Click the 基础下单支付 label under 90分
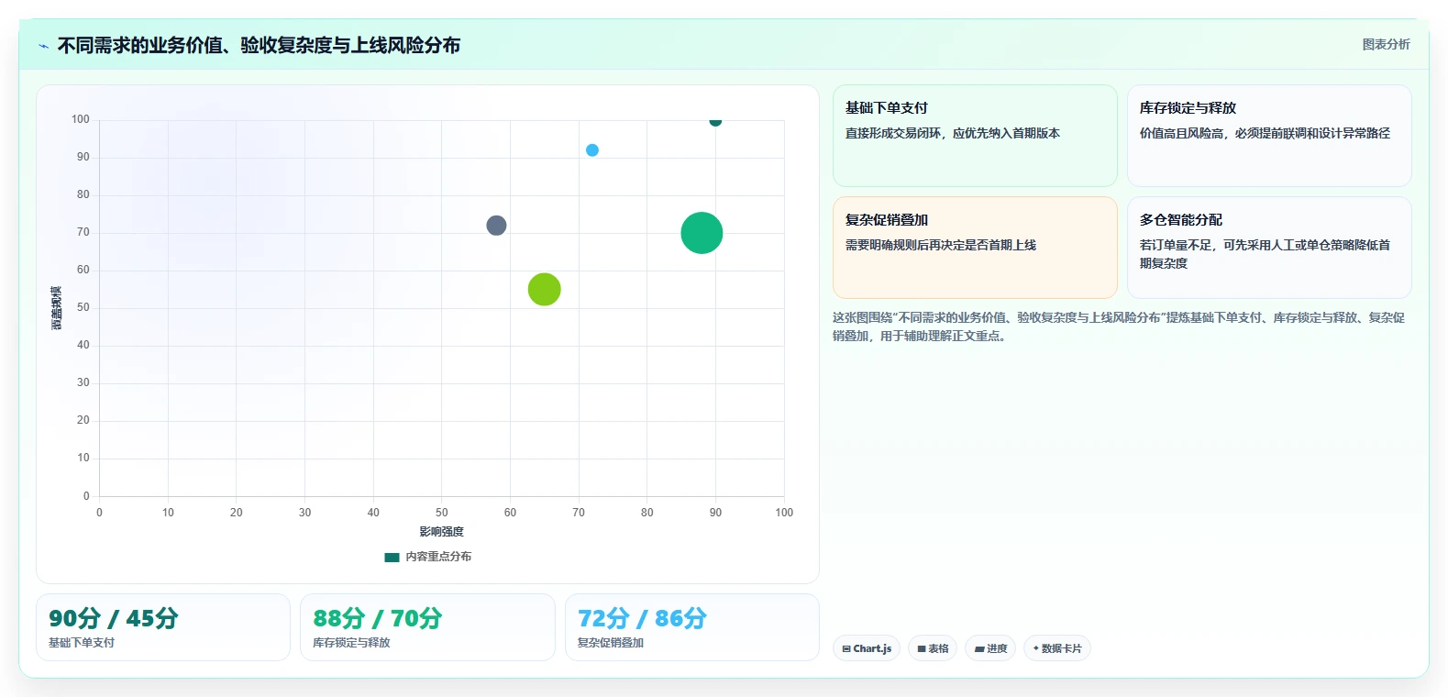This screenshot has height=697, width=1448. tap(82, 643)
